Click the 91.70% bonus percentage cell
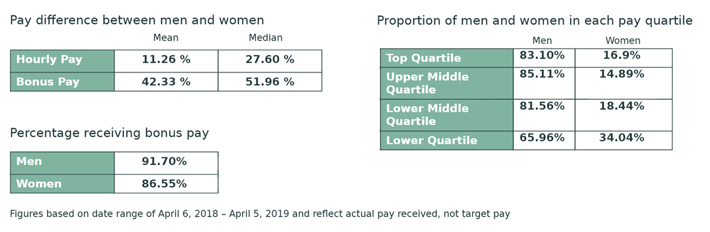The width and height of the screenshot is (710, 232). pos(164,162)
